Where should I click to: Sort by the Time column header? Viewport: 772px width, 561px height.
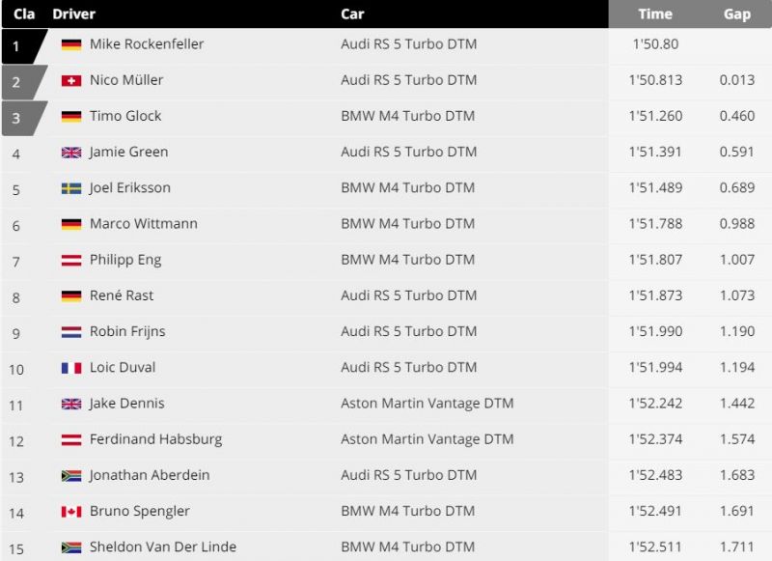pyautogui.click(x=655, y=14)
